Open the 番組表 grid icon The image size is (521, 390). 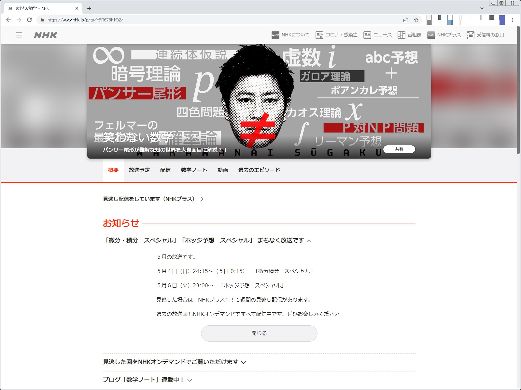tap(401, 35)
